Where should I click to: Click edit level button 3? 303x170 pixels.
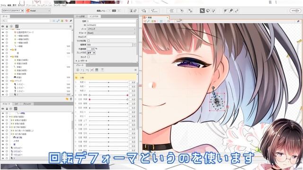(119, 11)
